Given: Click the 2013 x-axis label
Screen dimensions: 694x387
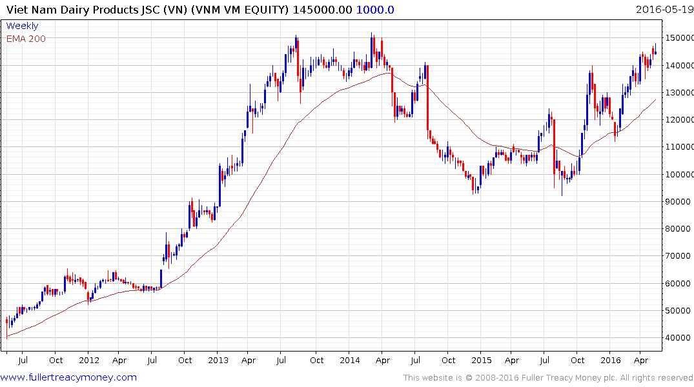Looking at the screenshot, I should click(218, 361).
